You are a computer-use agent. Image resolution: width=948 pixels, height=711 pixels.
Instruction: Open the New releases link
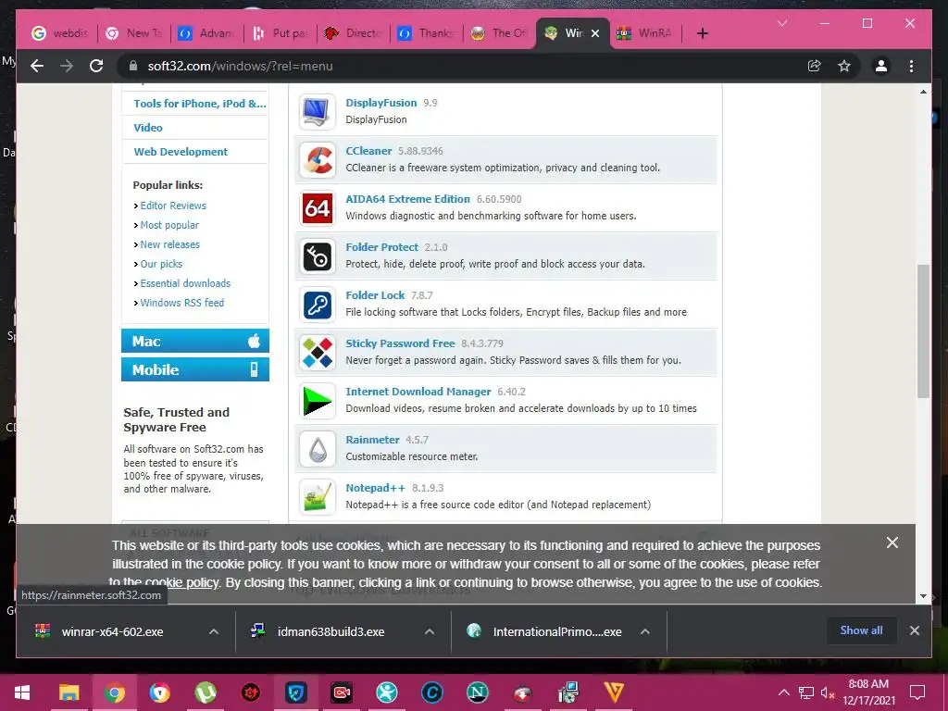(170, 244)
